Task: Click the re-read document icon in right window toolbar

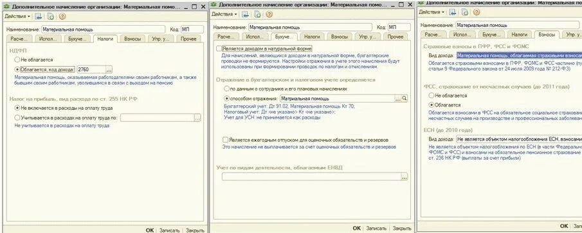Action: 465,12
